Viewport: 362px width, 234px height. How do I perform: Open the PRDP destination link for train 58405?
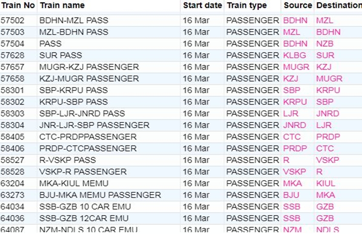point(328,137)
